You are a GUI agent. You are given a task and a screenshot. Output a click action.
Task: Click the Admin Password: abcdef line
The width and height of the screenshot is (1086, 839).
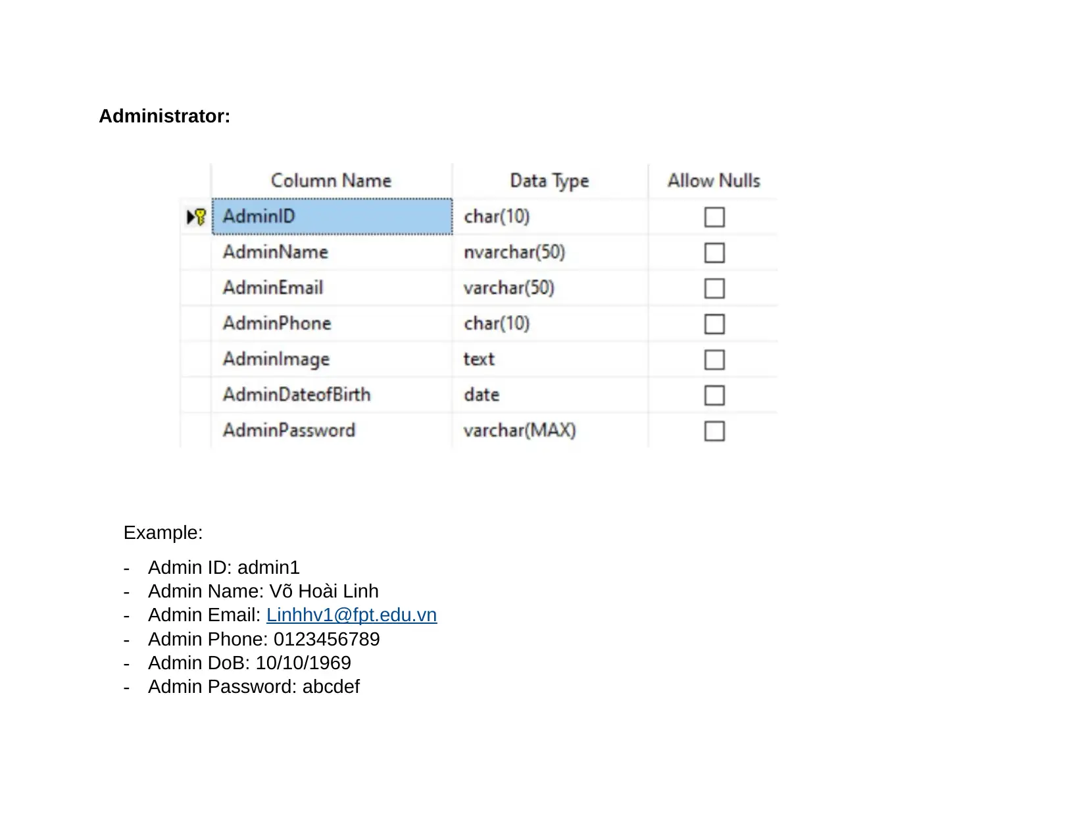tap(254, 686)
